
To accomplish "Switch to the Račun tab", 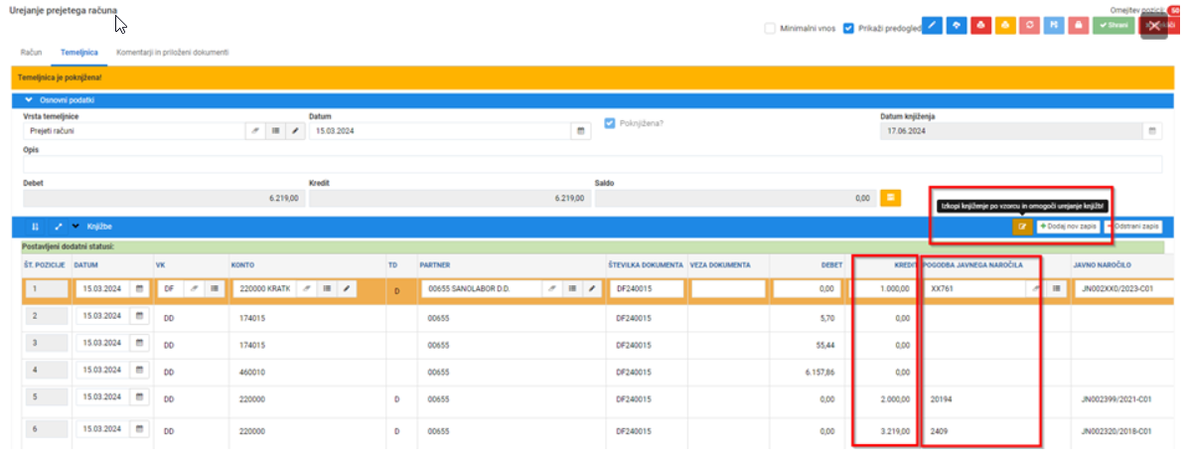I will [x=31, y=53].
